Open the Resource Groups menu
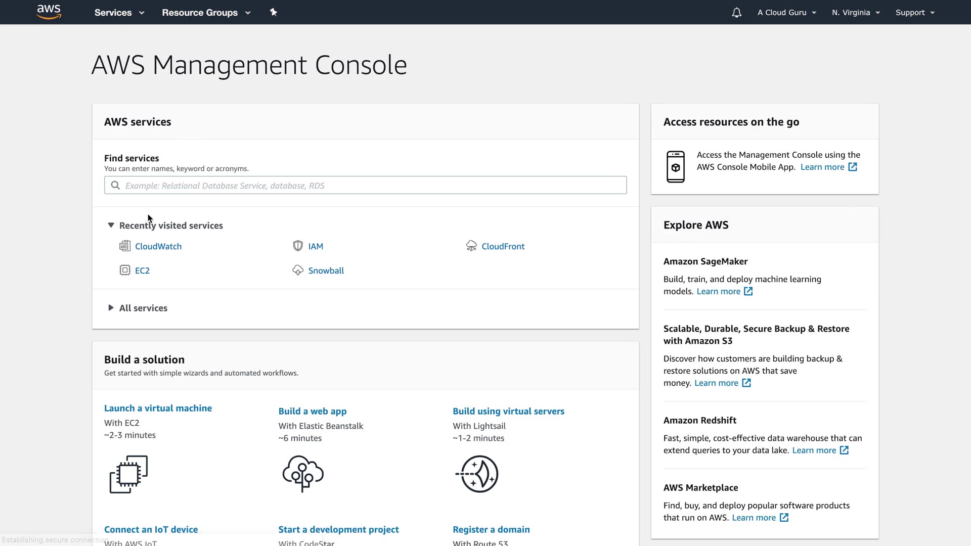Image resolution: width=971 pixels, height=546 pixels. tap(206, 13)
